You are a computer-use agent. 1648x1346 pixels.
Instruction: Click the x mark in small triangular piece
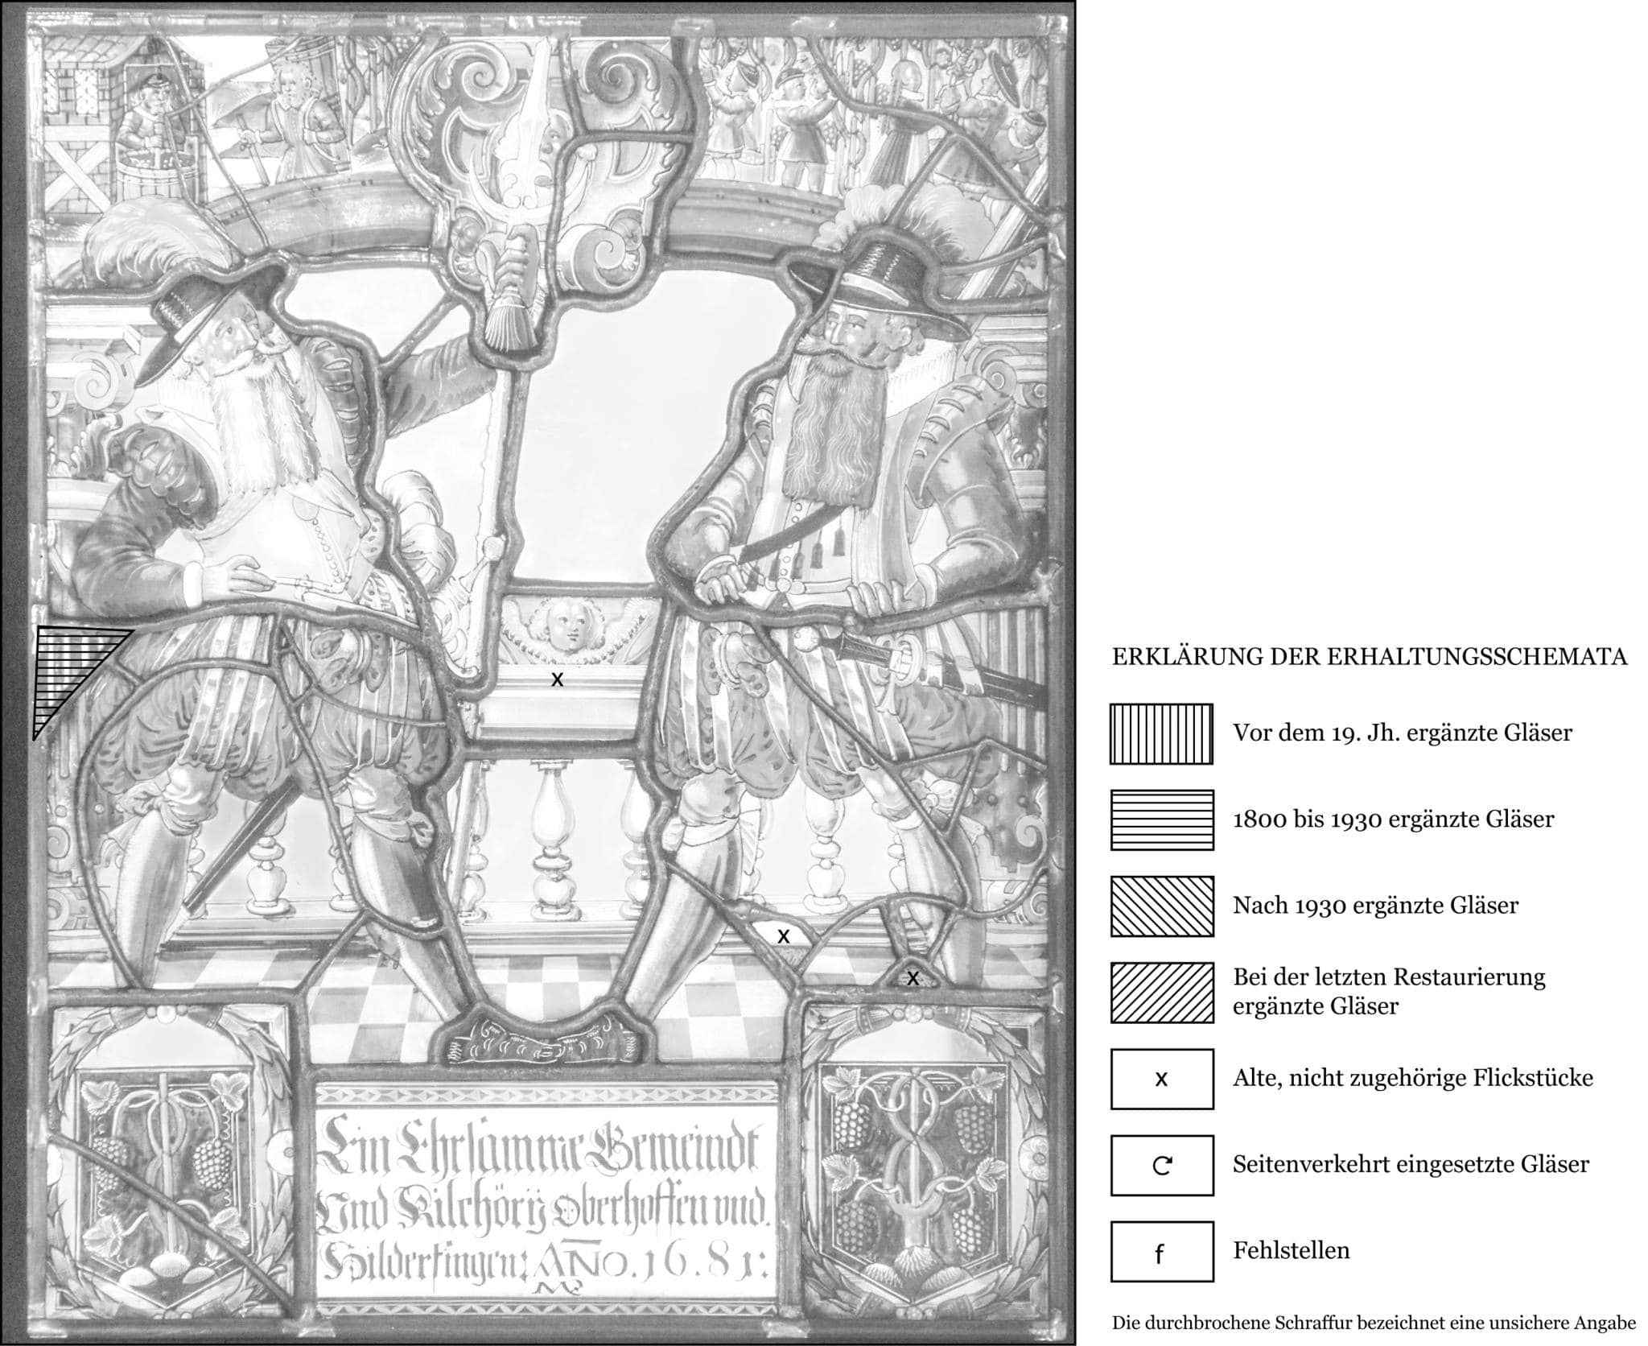click(913, 979)
